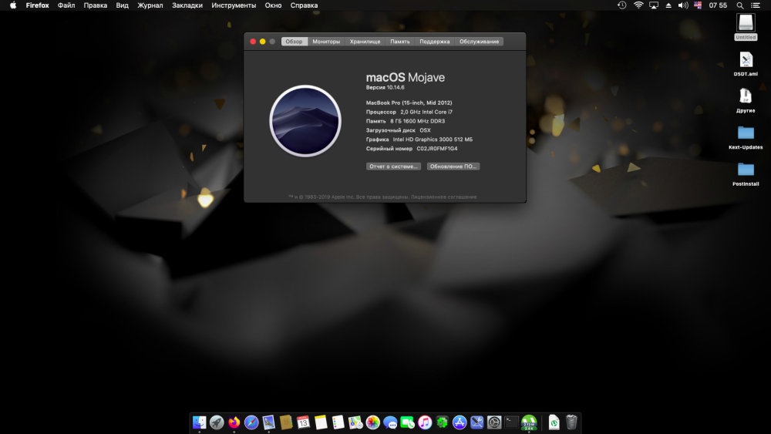Click the Версия 10.14.6 text
The width and height of the screenshot is (771, 434).
(385, 87)
